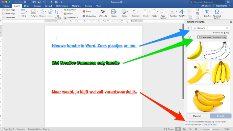Screen dimensions: 233x131
Task: Select Outline view in status bar
Action: pos(190,129)
